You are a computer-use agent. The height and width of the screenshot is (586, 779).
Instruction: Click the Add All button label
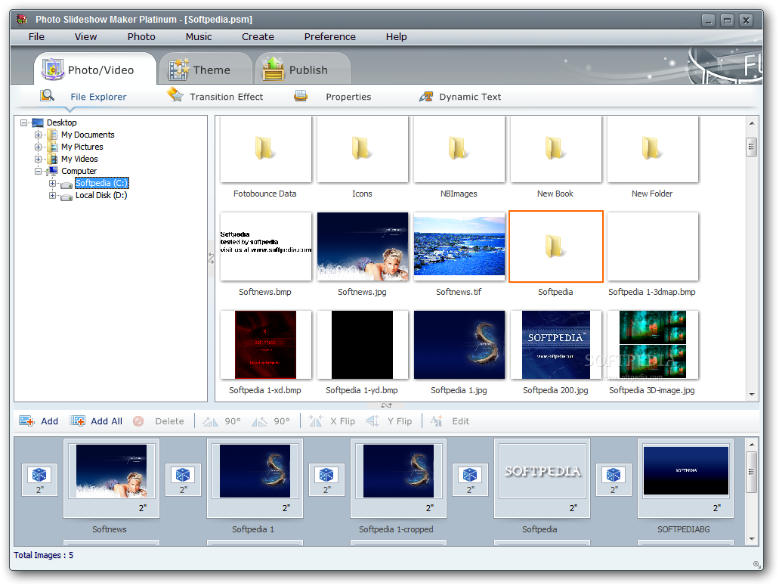107,421
